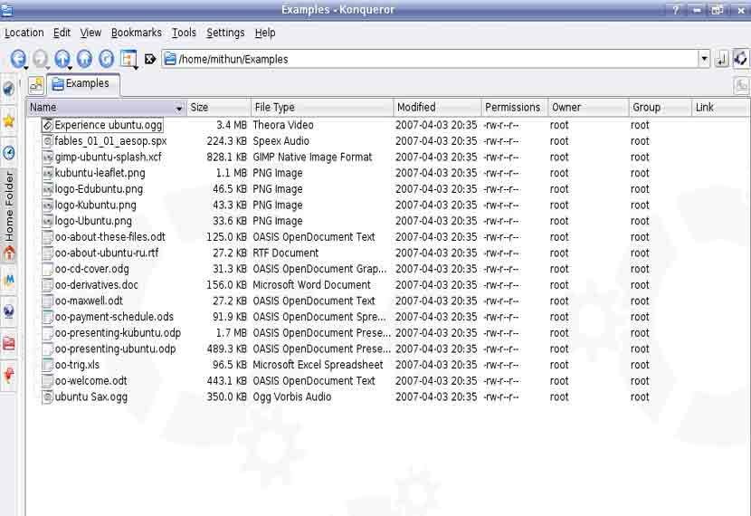Select file oo-presenting-kubuntu.odp

118,333
